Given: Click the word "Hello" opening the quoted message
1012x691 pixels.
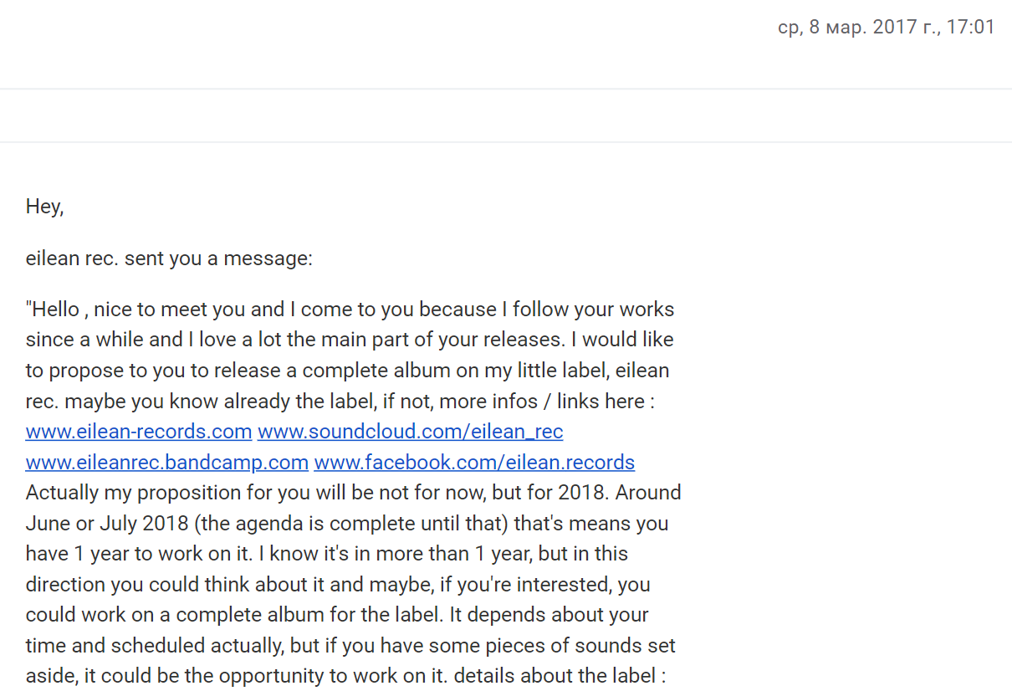Looking at the screenshot, I should click(x=55, y=310).
